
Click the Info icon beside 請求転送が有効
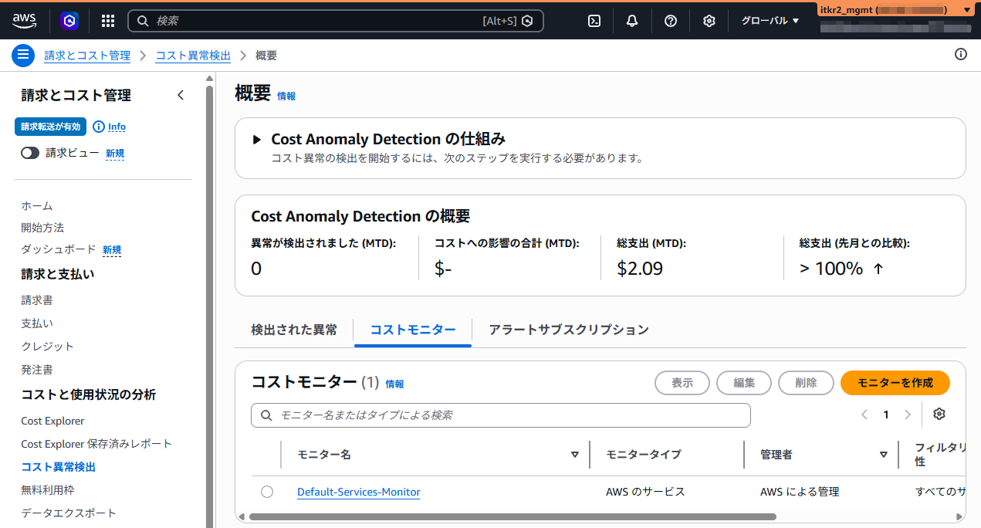[98, 127]
